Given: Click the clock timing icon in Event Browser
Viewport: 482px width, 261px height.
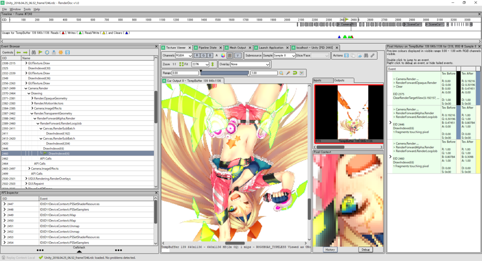Looking at the screenshot, I should [47, 53].
